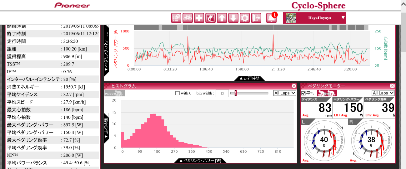Uncheck the 平均 checkbox in pedaling monitor
The height and width of the screenshot is (169, 406).
click(x=303, y=93)
